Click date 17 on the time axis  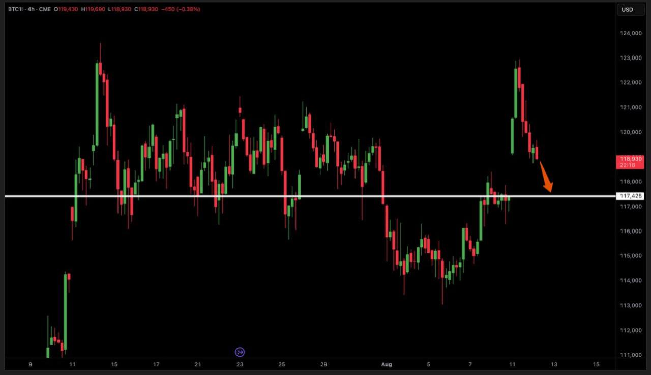pos(156,364)
